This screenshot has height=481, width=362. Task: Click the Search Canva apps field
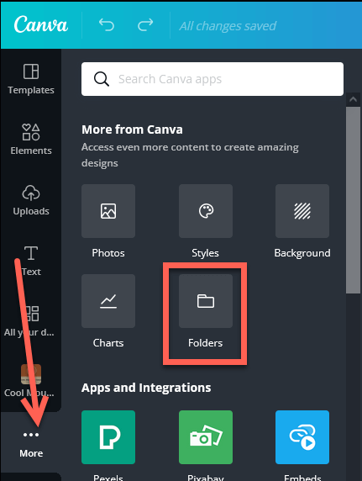(x=212, y=79)
